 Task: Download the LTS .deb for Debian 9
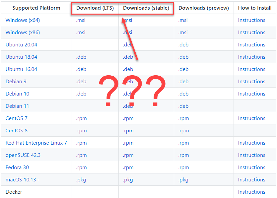81,82
